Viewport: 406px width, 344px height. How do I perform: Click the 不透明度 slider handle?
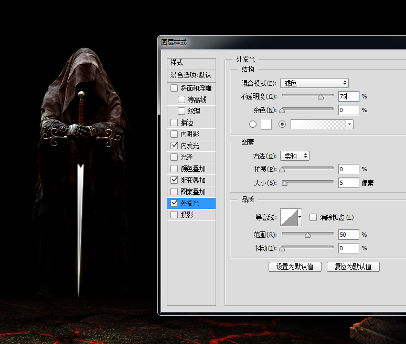click(x=320, y=97)
